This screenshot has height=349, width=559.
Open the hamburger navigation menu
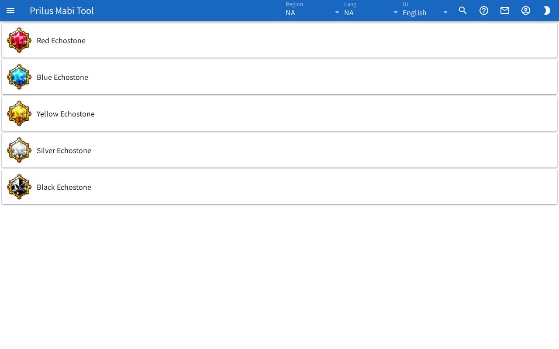[10, 10]
